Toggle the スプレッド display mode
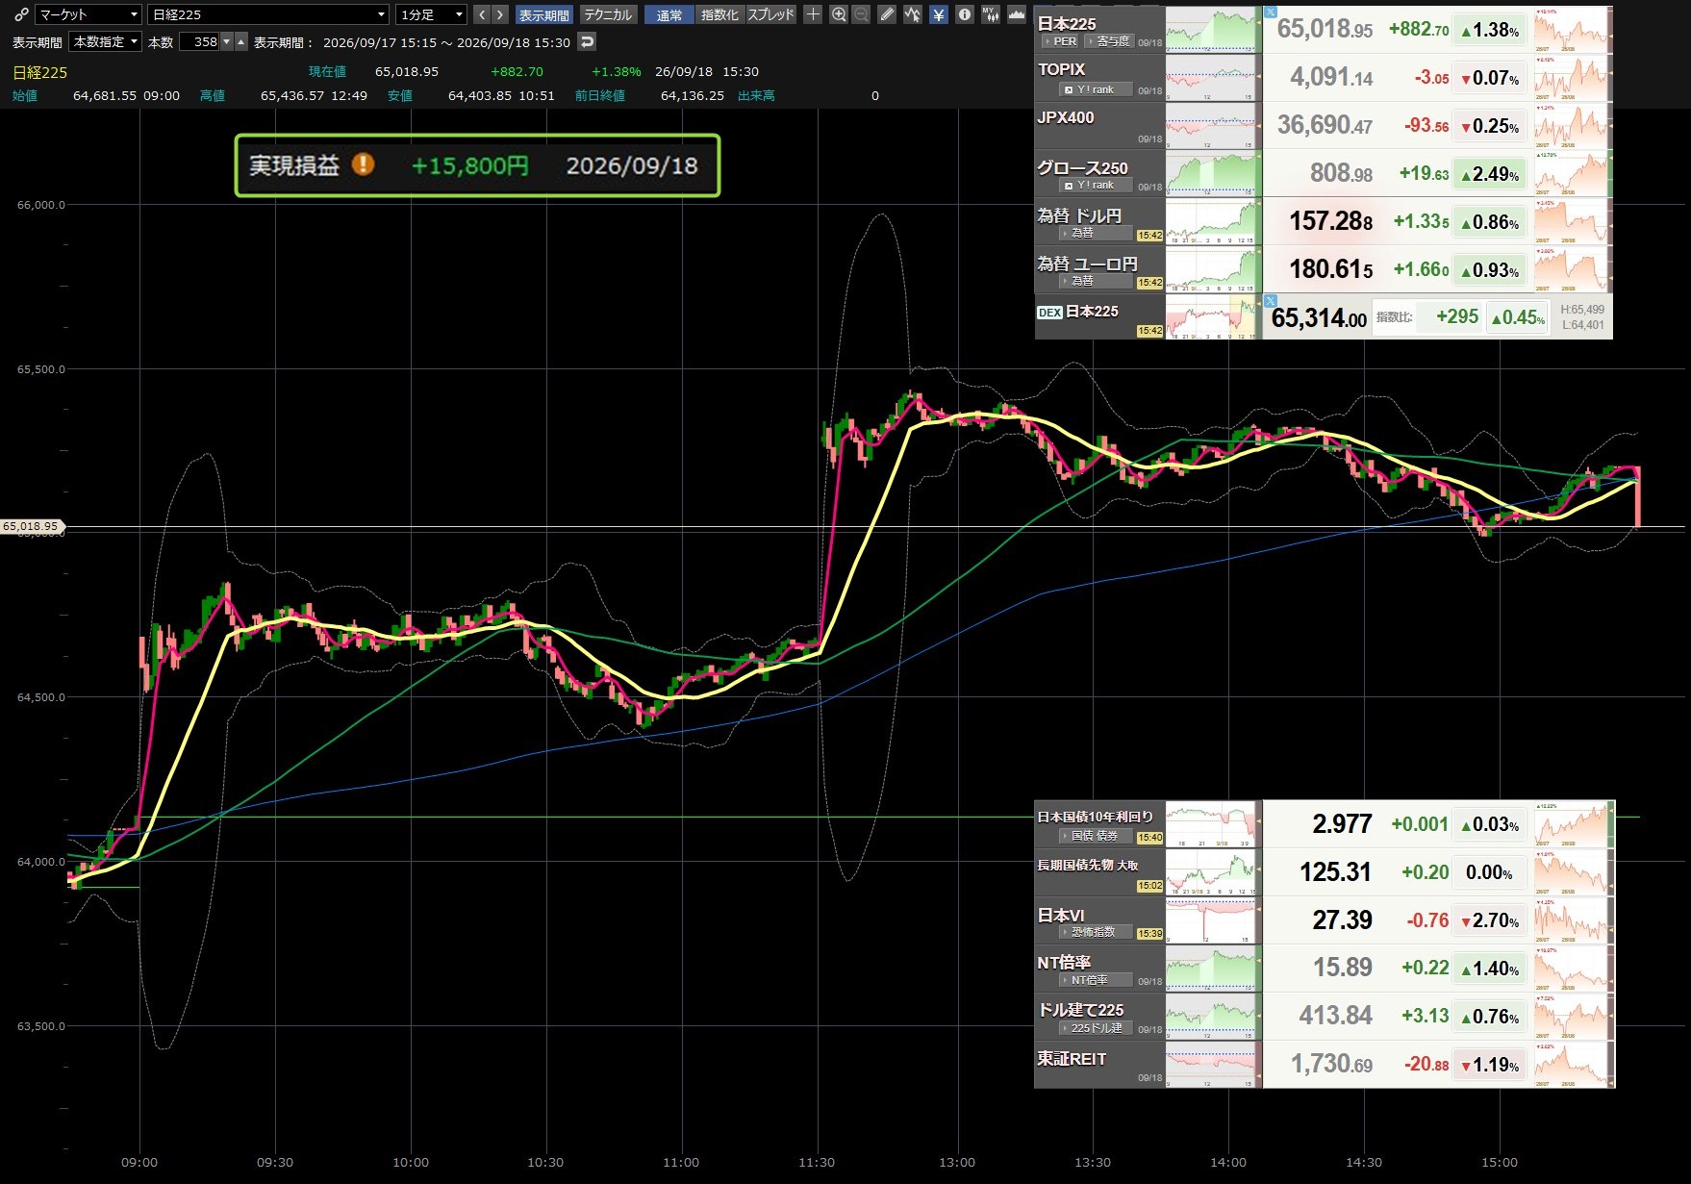The image size is (1691, 1184). (771, 14)
